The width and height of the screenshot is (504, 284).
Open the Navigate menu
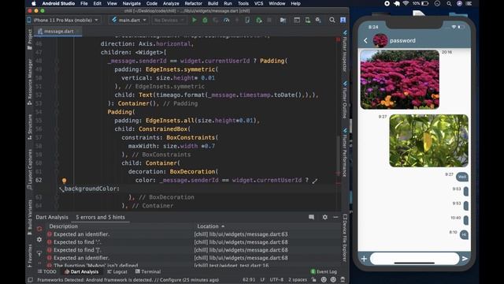click(132, 3)
